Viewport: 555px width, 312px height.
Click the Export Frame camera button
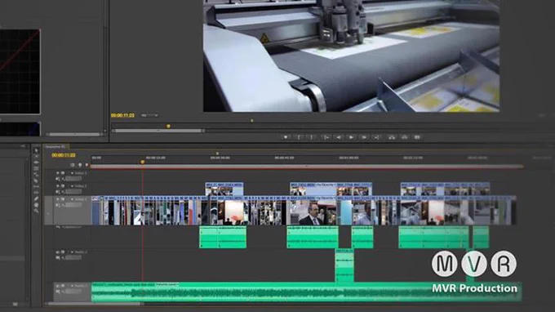pyautogui.click(x=417, y=137)
